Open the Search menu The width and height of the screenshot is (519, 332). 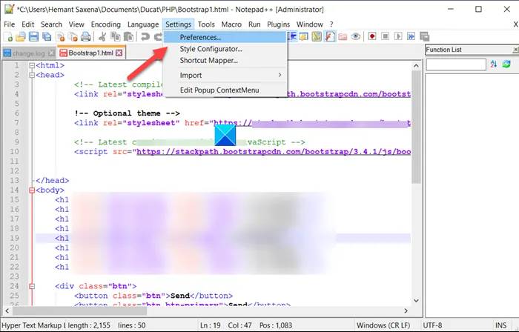click(51, 24)
